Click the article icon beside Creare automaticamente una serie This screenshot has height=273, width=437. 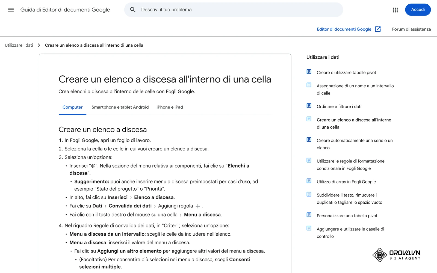click(309, 140)
